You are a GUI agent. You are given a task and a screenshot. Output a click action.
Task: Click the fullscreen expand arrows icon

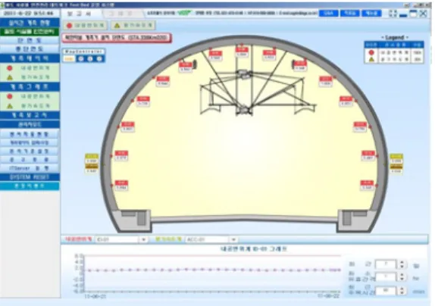(393, 14)
